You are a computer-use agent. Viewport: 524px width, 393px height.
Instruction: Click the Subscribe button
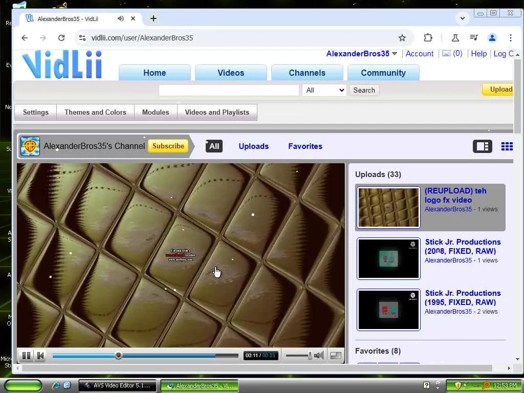click(x=168, y=146)
